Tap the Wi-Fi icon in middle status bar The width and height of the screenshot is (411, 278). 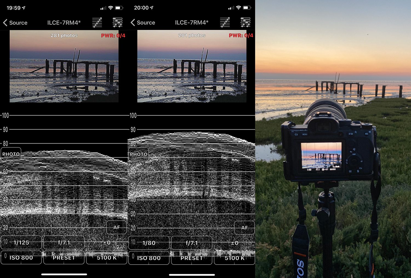point(238,8)
